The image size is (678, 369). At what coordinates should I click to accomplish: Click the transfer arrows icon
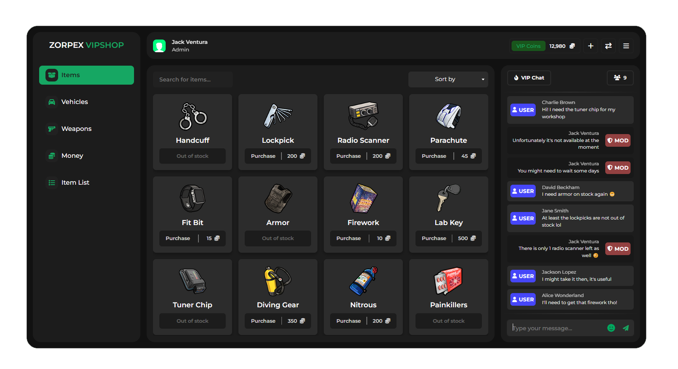[x=608, y=46]
